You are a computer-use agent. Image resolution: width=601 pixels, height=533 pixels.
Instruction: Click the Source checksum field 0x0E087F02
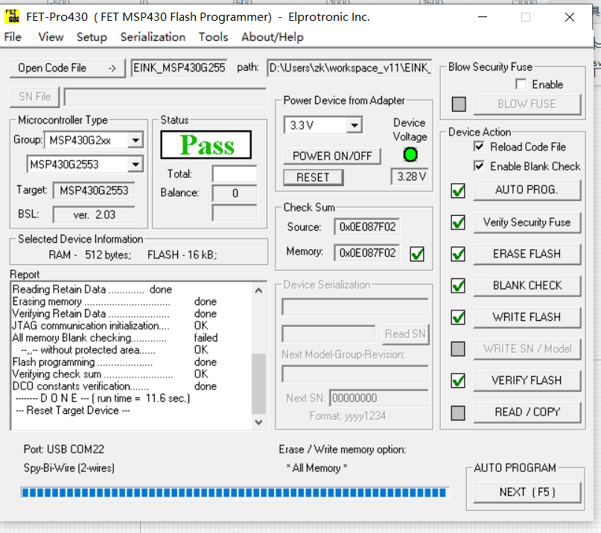(367, 227)
